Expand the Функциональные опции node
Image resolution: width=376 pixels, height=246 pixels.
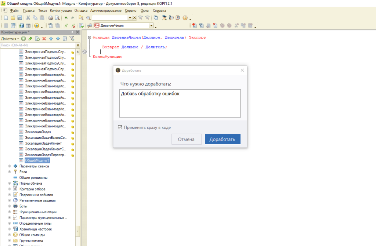click(9, 212)
